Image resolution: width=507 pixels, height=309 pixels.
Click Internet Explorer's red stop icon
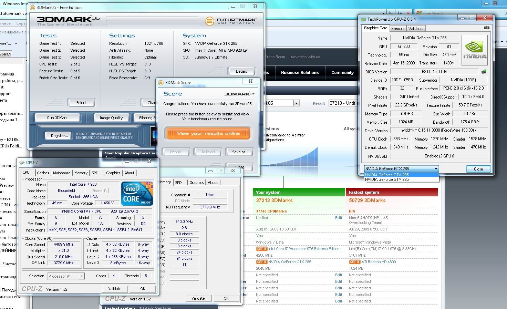coord(408,13)
